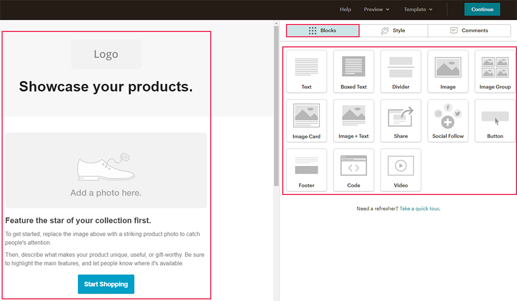Pick the Code block
Viewport: 517px width, 301px height.
click(x=353, y=170)
